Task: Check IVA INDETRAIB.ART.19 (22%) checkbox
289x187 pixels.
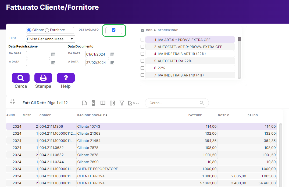Action: [x=142, y=54]
